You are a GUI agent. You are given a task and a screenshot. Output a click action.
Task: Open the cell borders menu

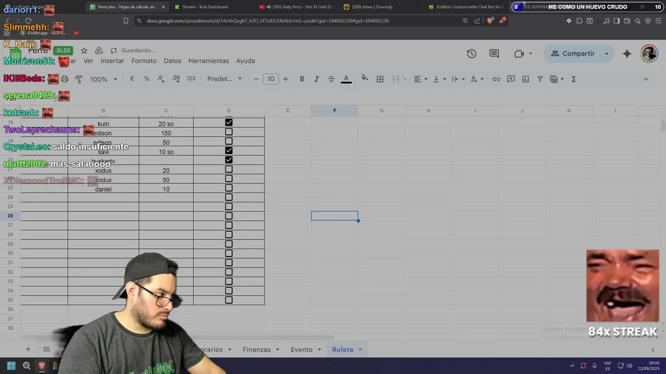380,79
